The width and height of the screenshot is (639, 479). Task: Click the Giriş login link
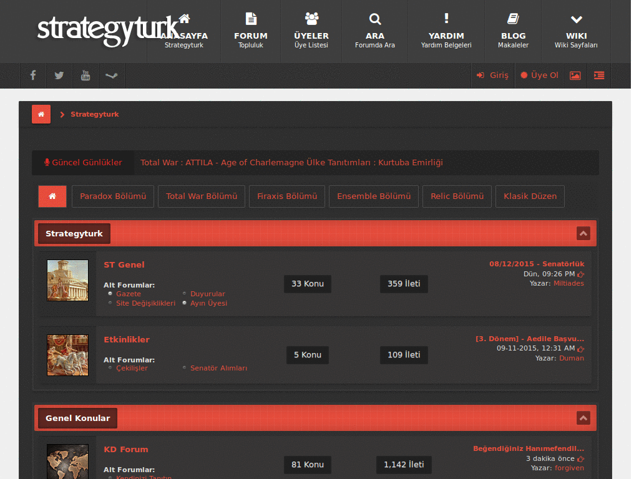(493, 75)
